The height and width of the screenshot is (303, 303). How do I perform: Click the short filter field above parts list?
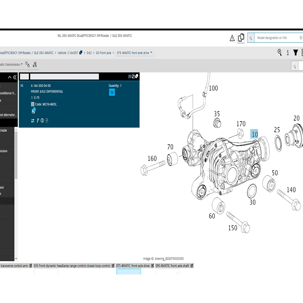(25, 77)
